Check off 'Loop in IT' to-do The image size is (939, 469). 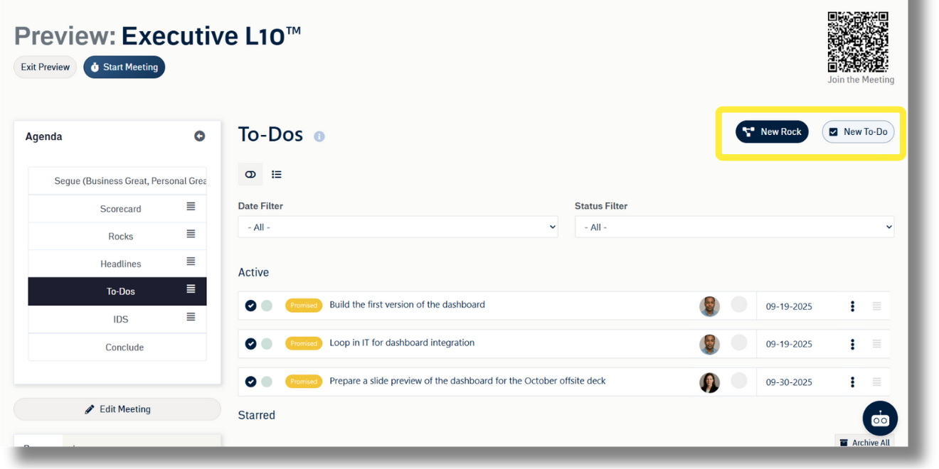point(250,344)
